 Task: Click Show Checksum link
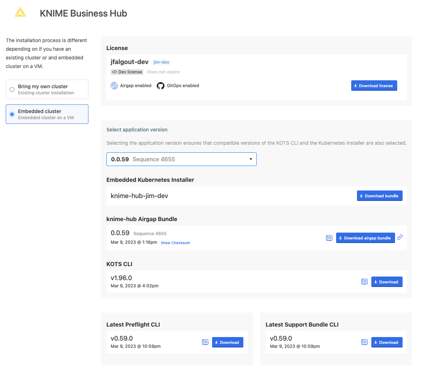pos(175,243)
